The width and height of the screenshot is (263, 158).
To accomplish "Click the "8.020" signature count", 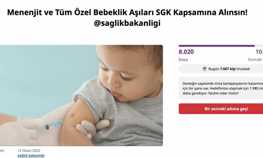I will pyautogui.click(x=186, y=52).
